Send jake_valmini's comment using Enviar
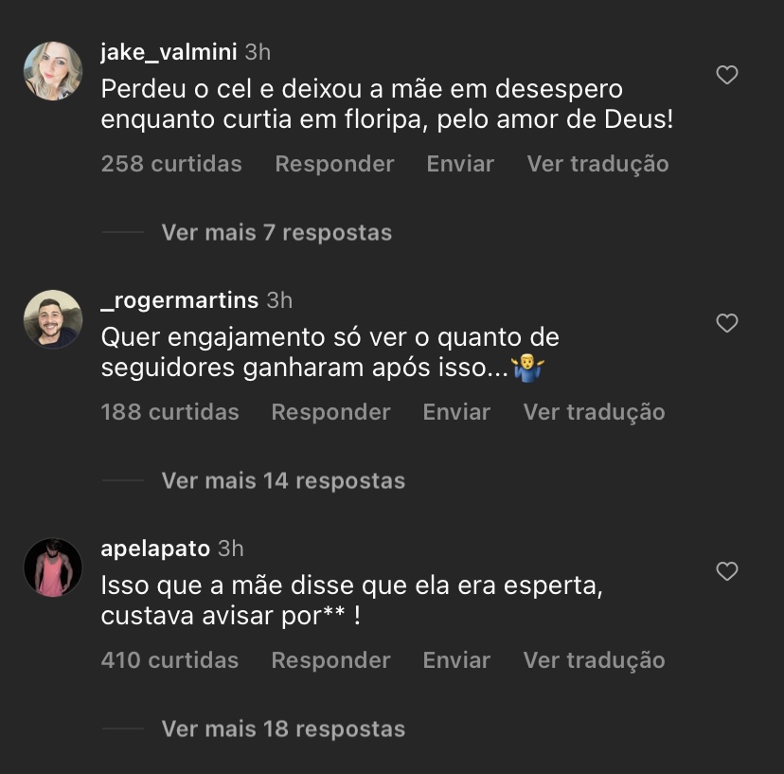 click(x=460, y=164)
